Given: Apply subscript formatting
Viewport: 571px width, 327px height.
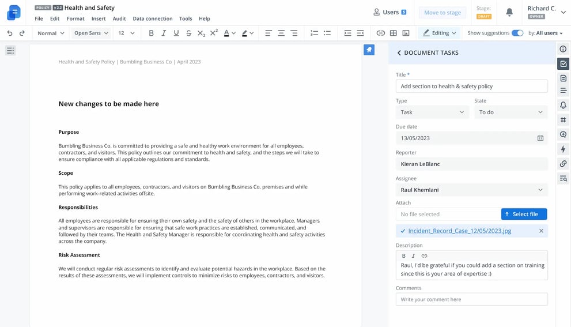Looking at the screenshot, I should pos(202,33).
